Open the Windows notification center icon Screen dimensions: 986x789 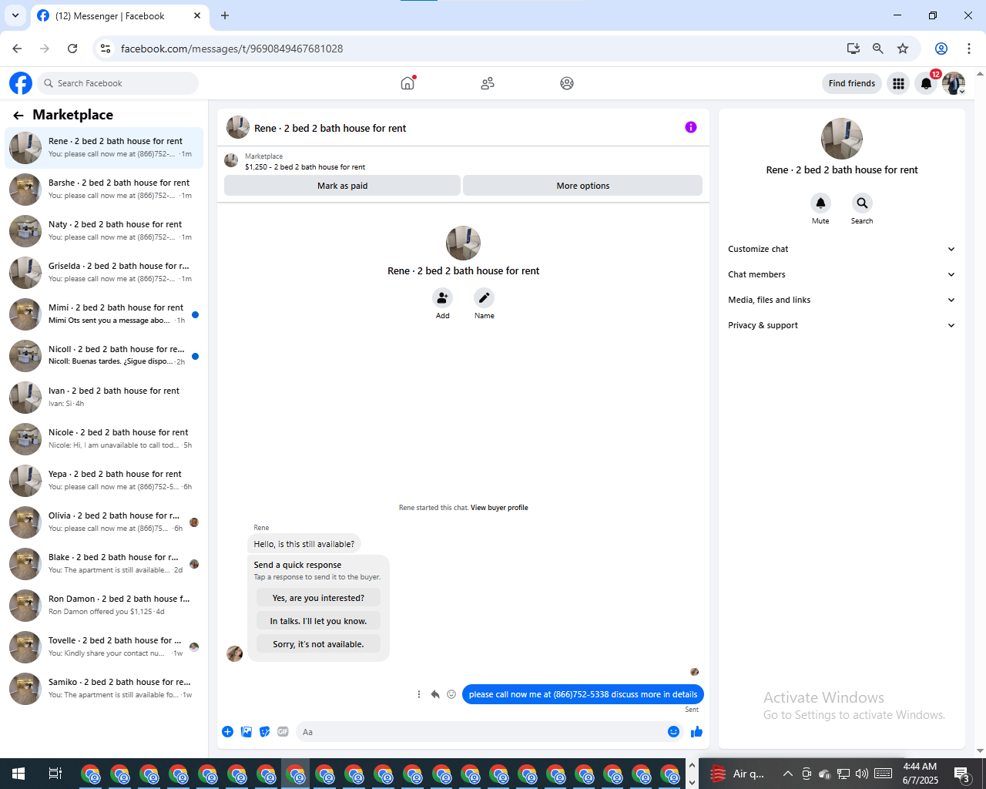[962, 774]
